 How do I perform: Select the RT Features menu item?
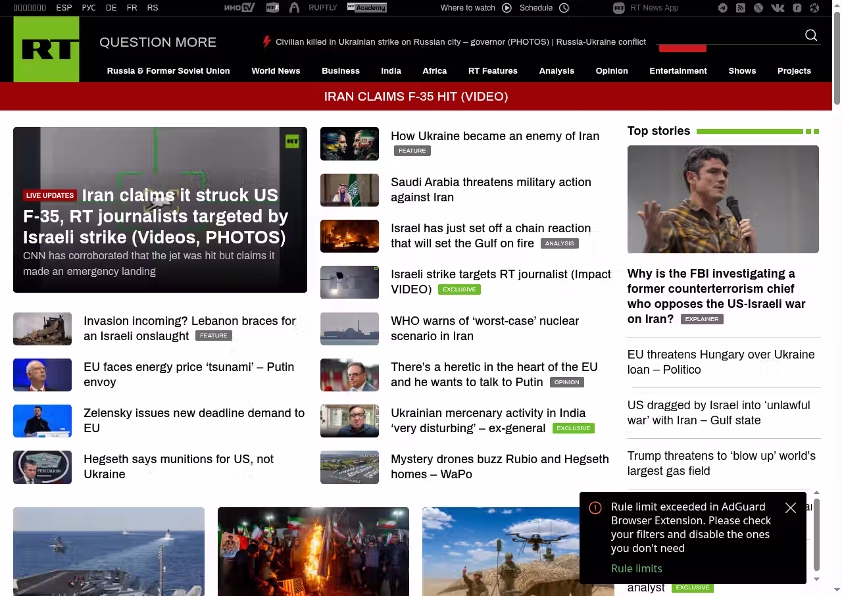coord(493,71)
